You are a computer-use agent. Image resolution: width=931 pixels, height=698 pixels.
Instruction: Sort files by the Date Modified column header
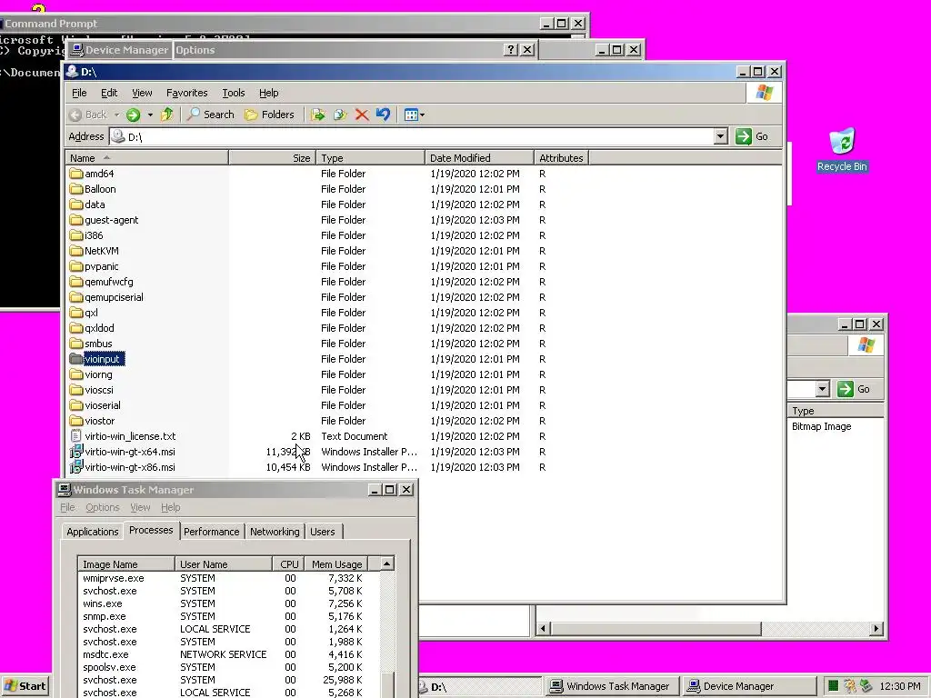coord(479,158)
